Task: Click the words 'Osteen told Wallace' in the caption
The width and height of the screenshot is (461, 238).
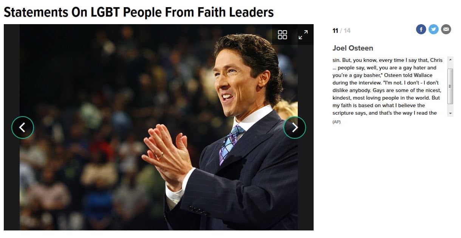Action: [408, 75]
